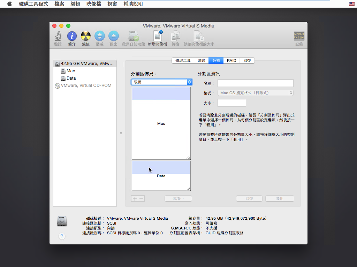Select the 42.95 GB VMware disk in sidebar
Viewport: 357px width, 267px height.
(x=85, y=64)
